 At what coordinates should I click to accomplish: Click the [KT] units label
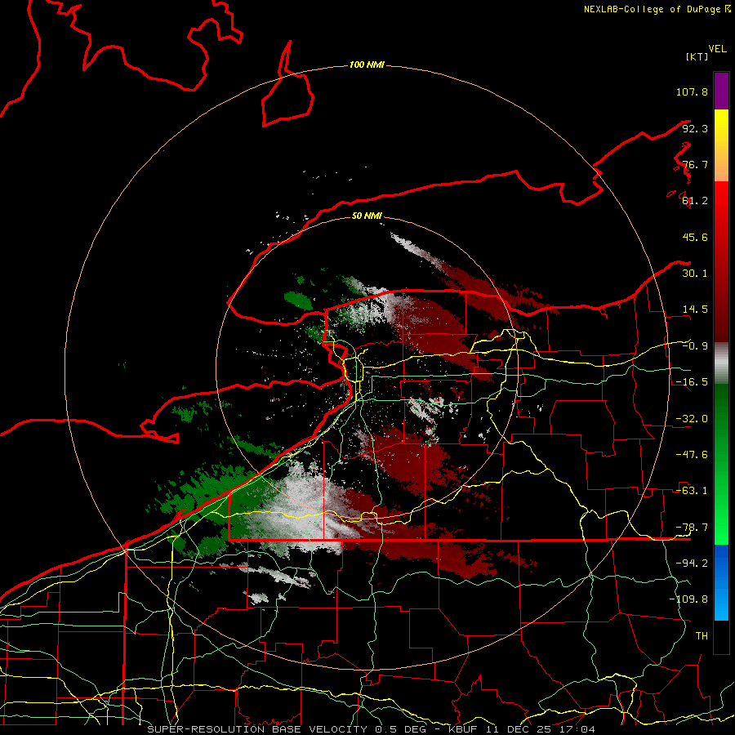(x=697, y=56)
